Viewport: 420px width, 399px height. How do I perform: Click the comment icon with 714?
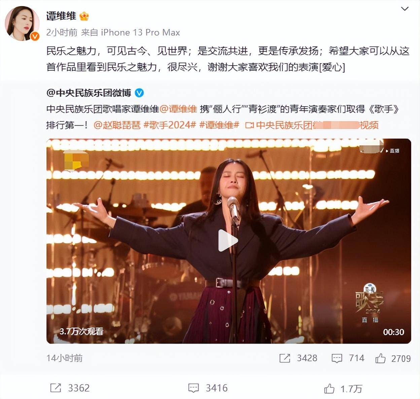pyautogui.click(x=337, y=358)
